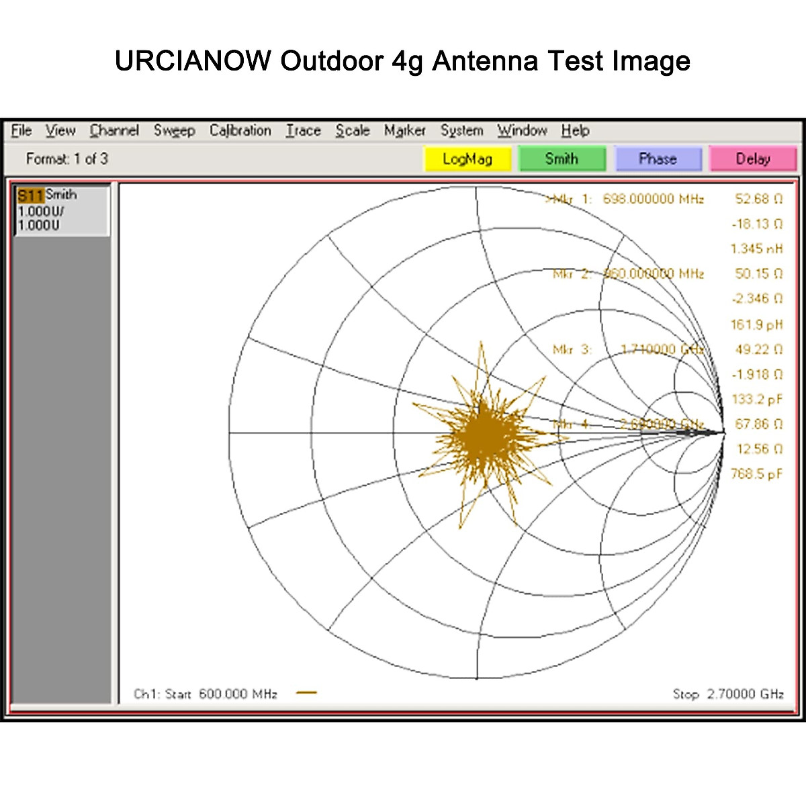Open the Window menu
806x806 pixels.
pos(522,130)
